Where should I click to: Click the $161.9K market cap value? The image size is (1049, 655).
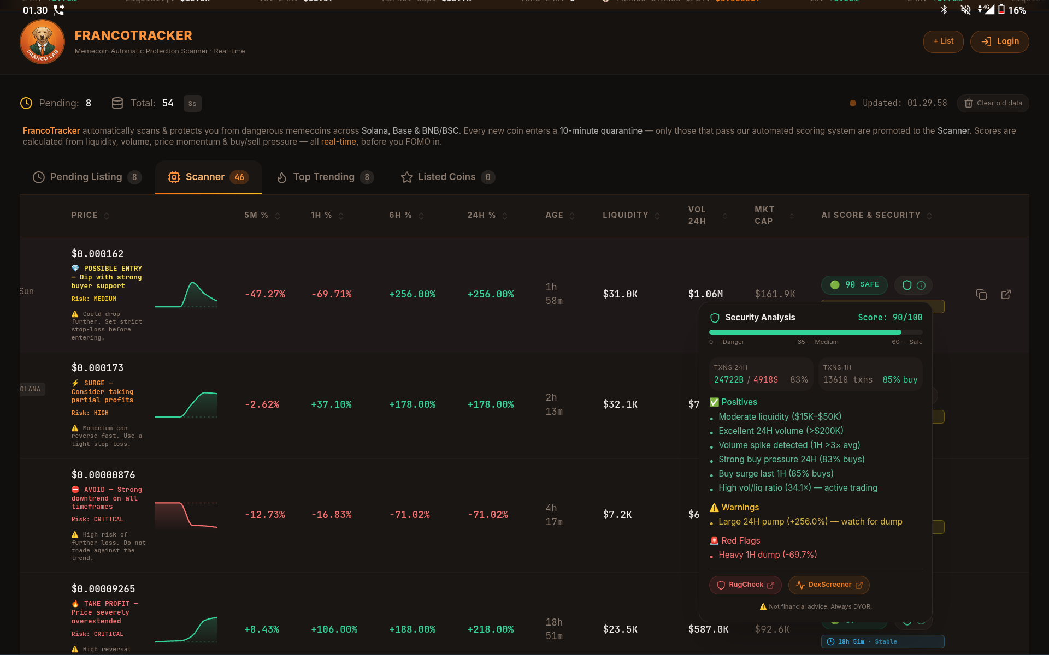tap(775, 295)
